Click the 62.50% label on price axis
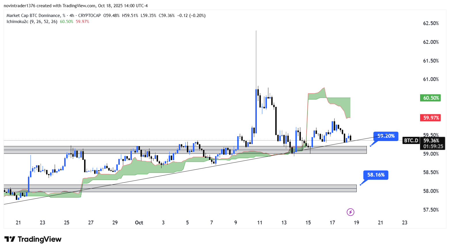 pyautogui.click(x=431, y=23)
